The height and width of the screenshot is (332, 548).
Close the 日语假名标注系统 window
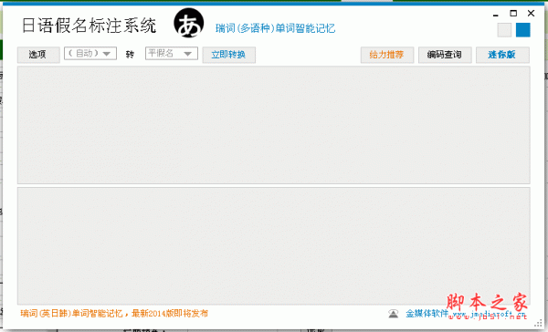[x=531, y=14]
